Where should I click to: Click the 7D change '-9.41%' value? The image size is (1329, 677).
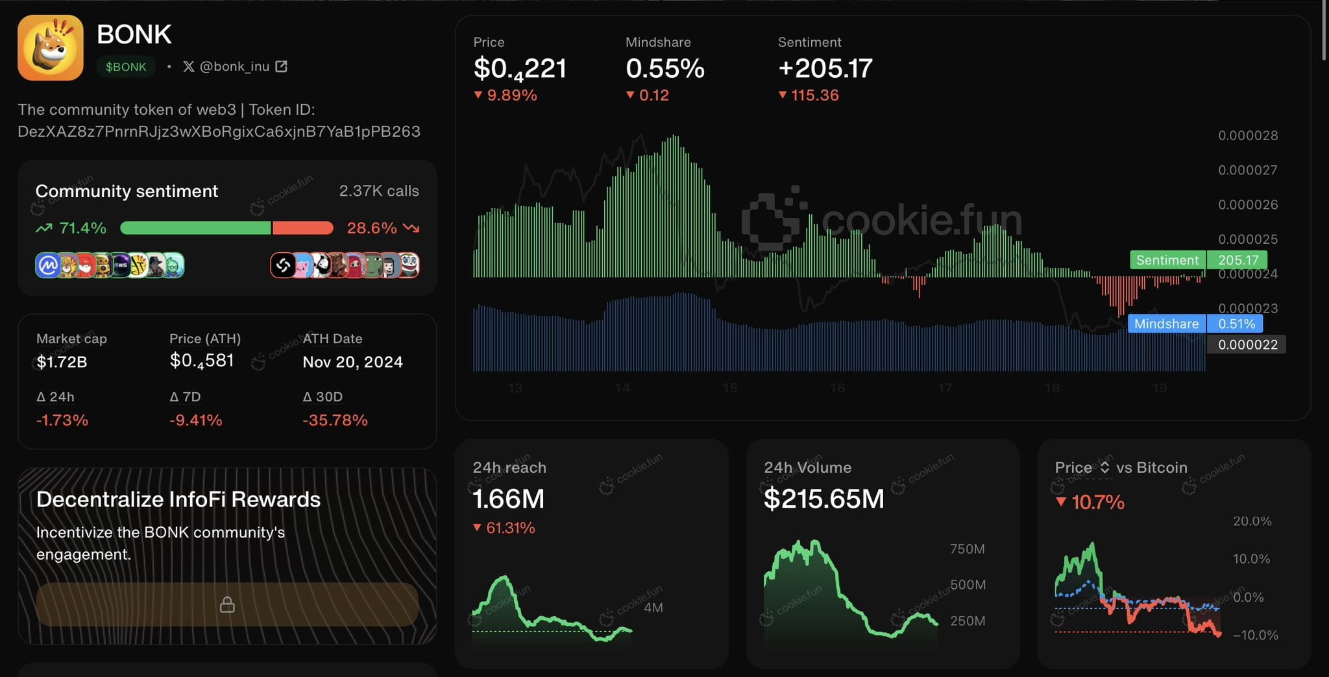pos(196,420)
